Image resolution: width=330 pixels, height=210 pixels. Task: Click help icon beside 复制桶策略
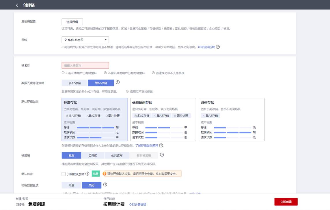coord(162,155)
